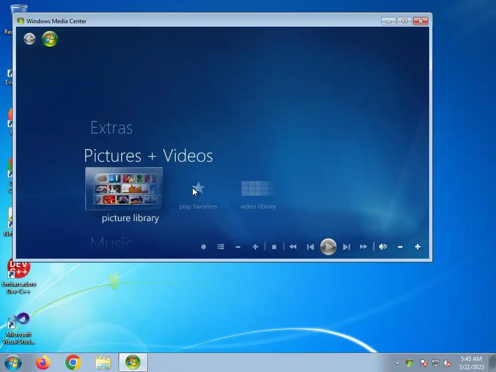Maximize the Windows Media Center window
496x372 pixels.
[404, 21]
